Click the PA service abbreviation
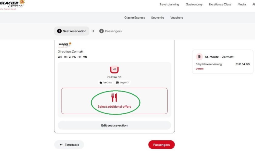 click(x=74, y=57)
